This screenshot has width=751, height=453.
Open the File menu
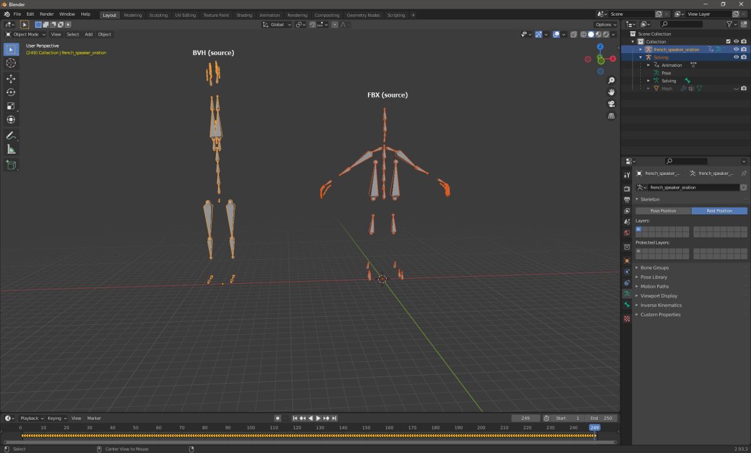(17, 14)
